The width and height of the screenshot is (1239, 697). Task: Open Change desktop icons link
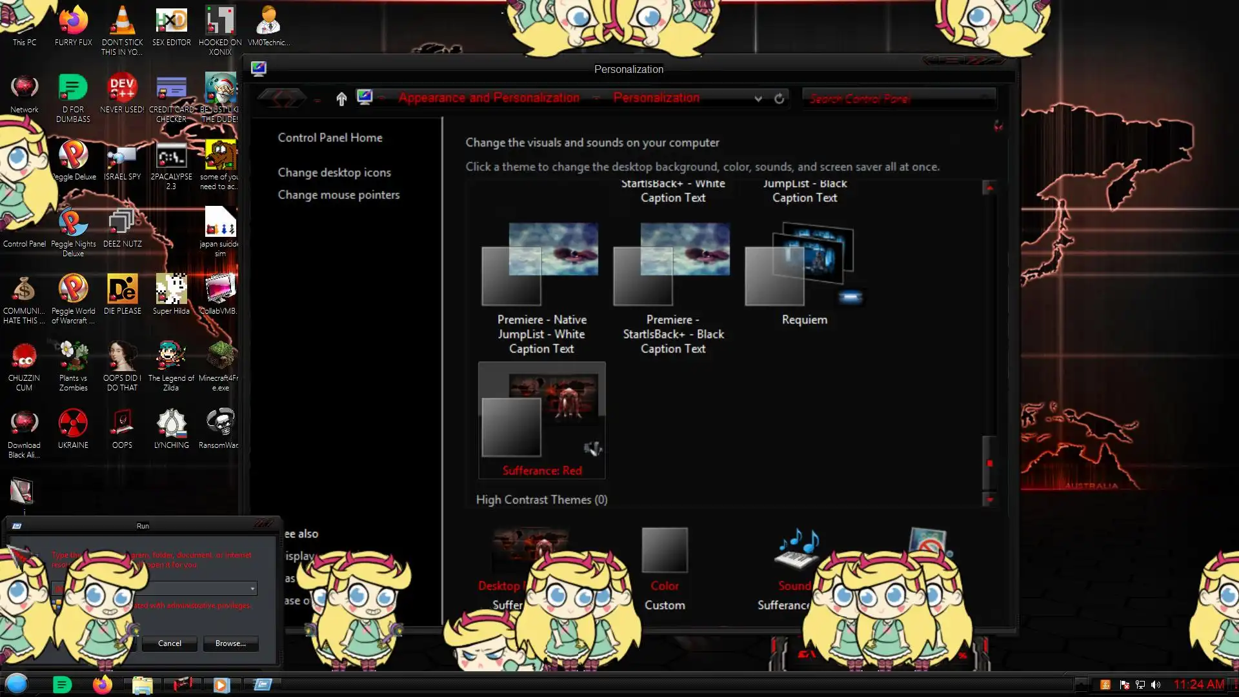[x=334, y=172]
